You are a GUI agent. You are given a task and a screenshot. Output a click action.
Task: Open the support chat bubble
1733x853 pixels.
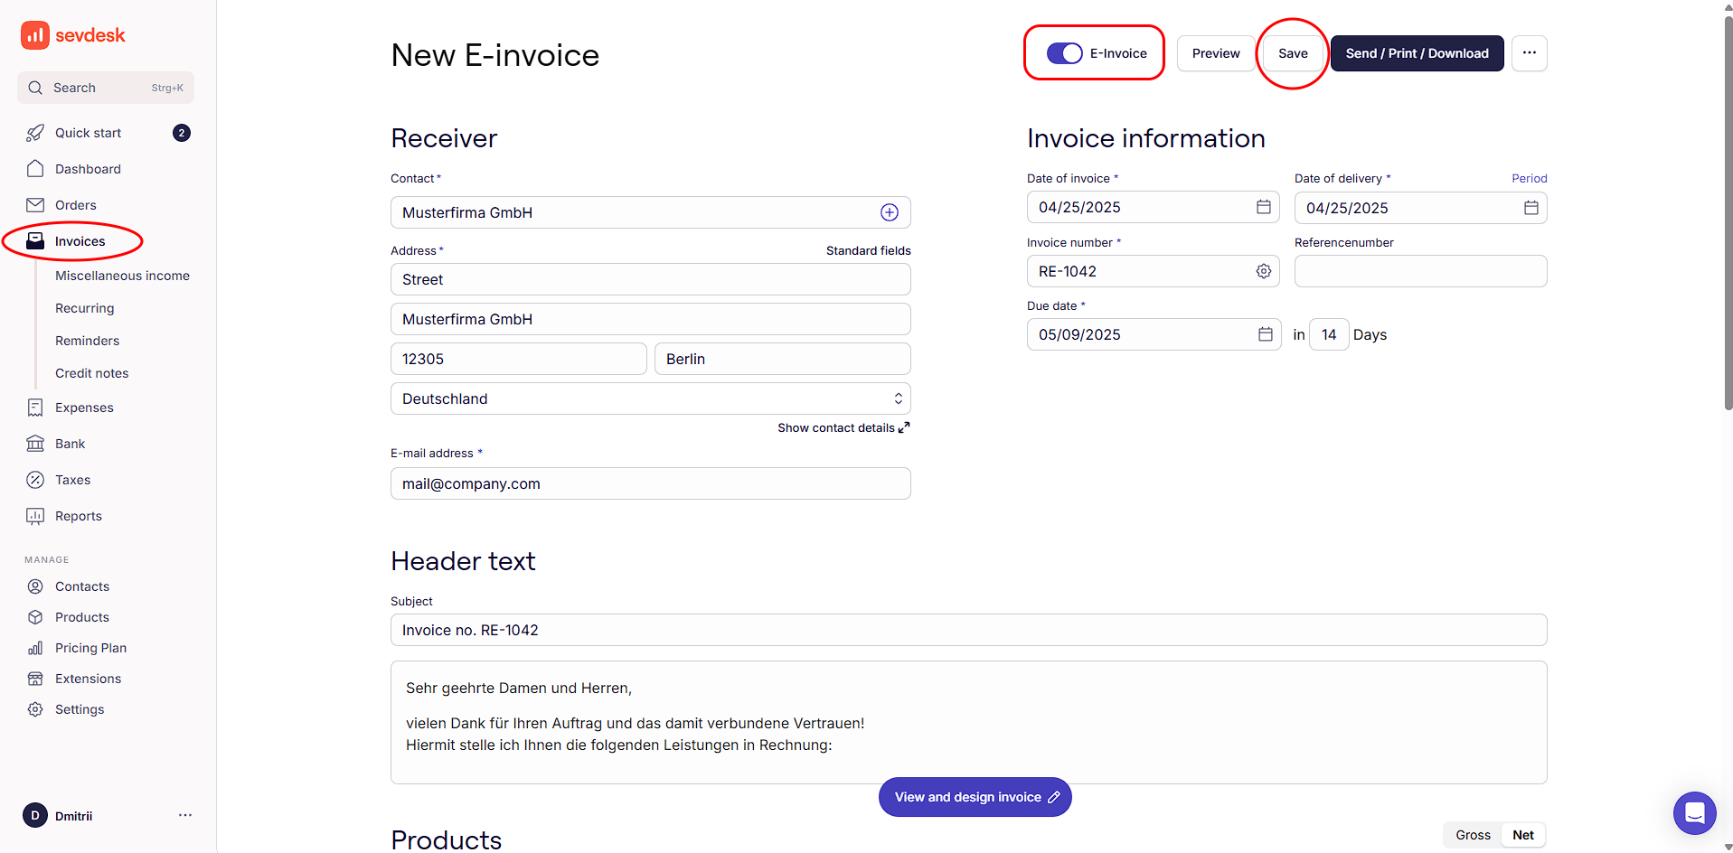(x=1694, y=813)
